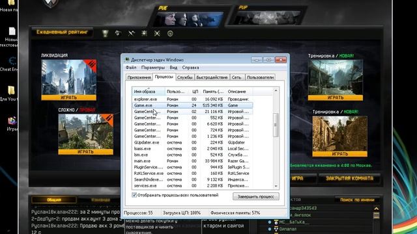Click the Task Manager title bar icon
This screenshot has width=417, height=234.
click(128, 60)
